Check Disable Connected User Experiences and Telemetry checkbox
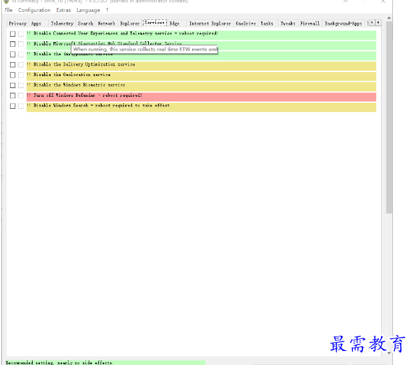Image resolution: width=411 pixels, height=365 pixels. (x=13, y=33)
